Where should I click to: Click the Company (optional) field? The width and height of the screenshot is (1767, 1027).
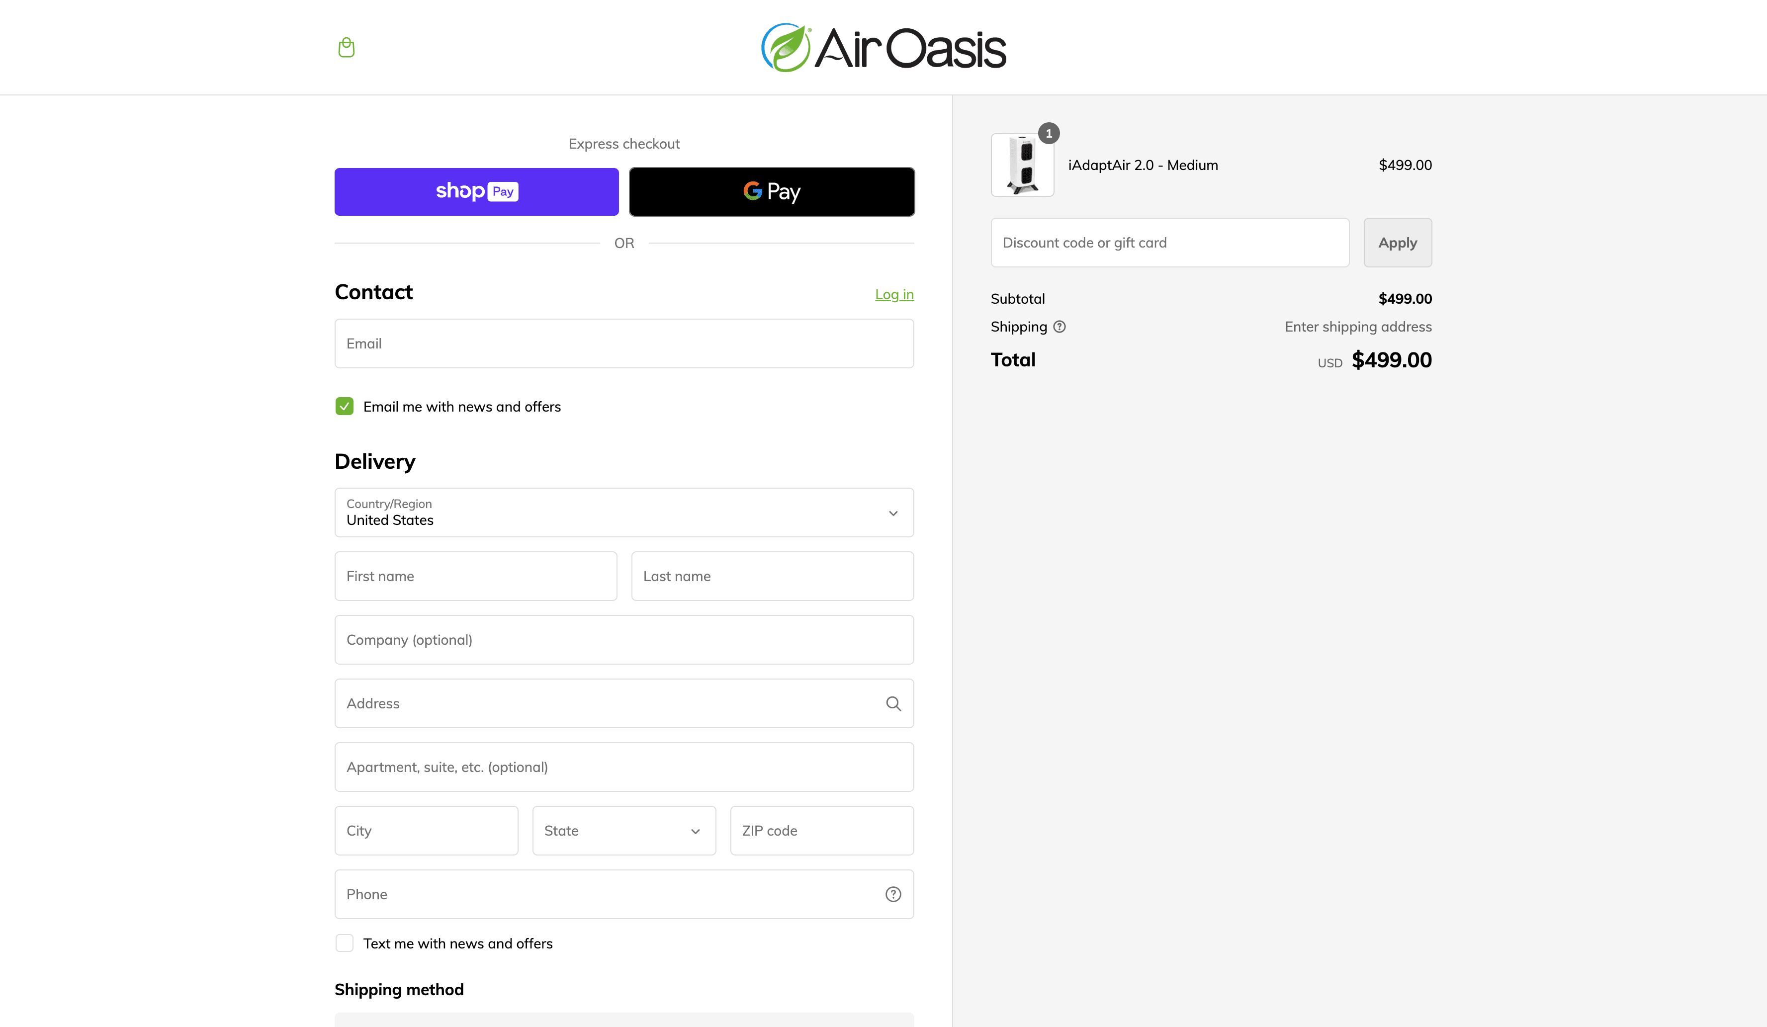click(624, 640)
